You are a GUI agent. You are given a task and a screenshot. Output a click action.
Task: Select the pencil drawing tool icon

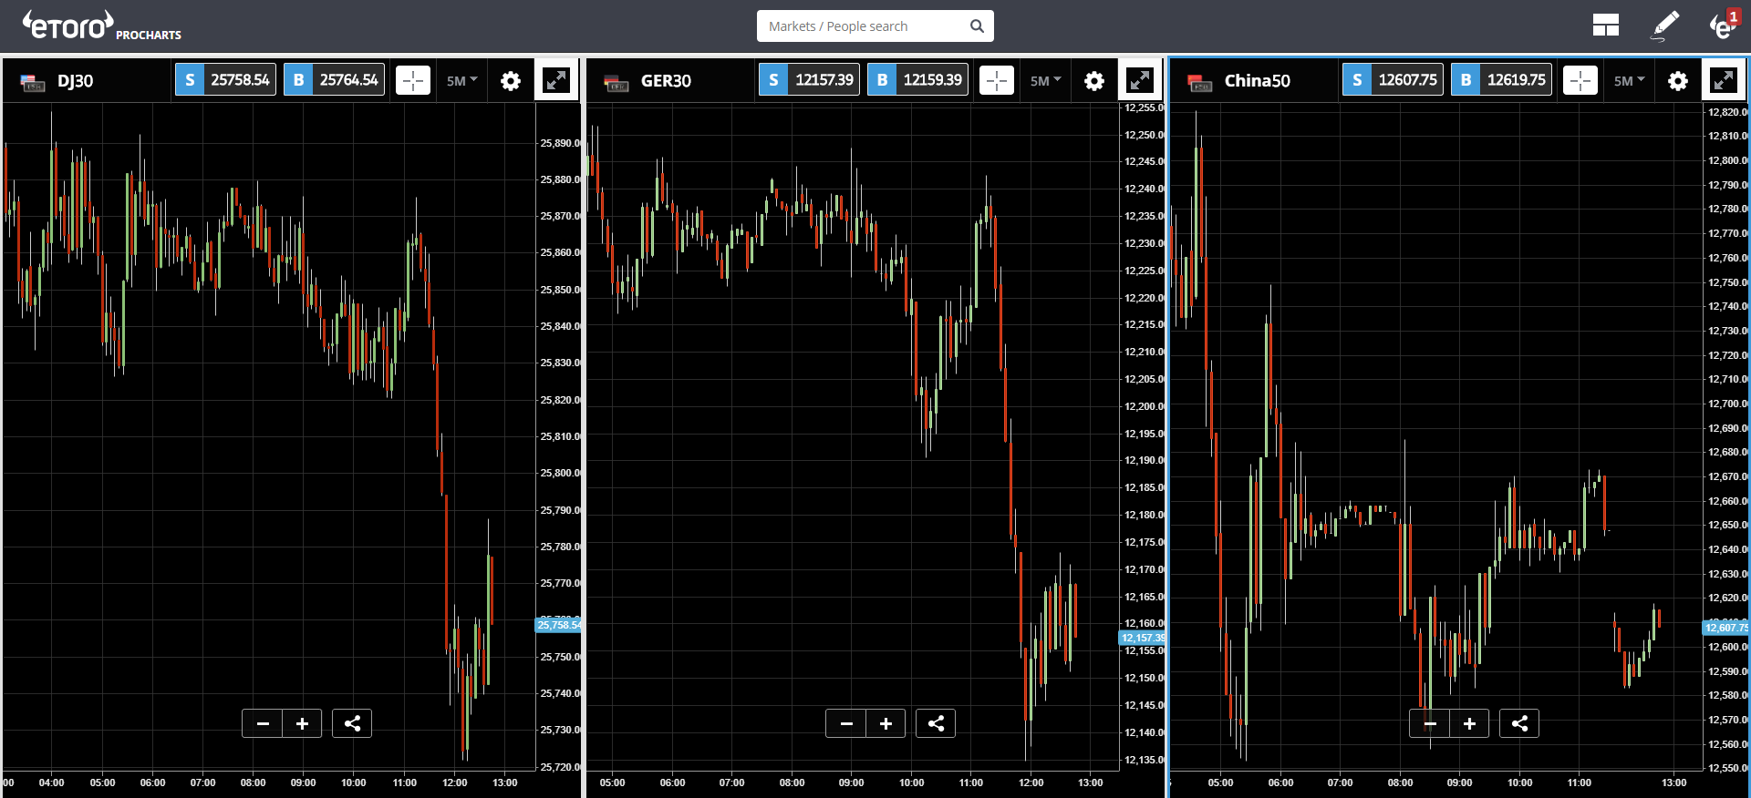(x=1665, y=26)
